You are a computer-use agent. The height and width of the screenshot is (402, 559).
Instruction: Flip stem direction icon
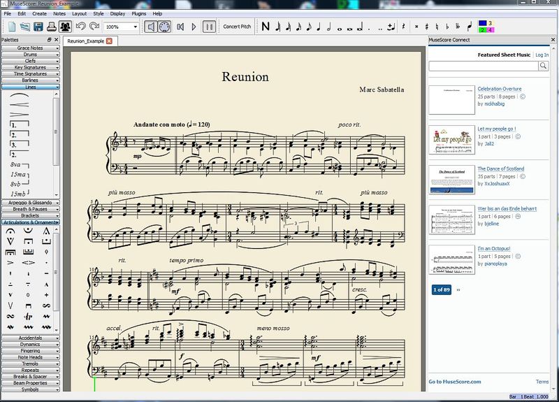point(470,27)
